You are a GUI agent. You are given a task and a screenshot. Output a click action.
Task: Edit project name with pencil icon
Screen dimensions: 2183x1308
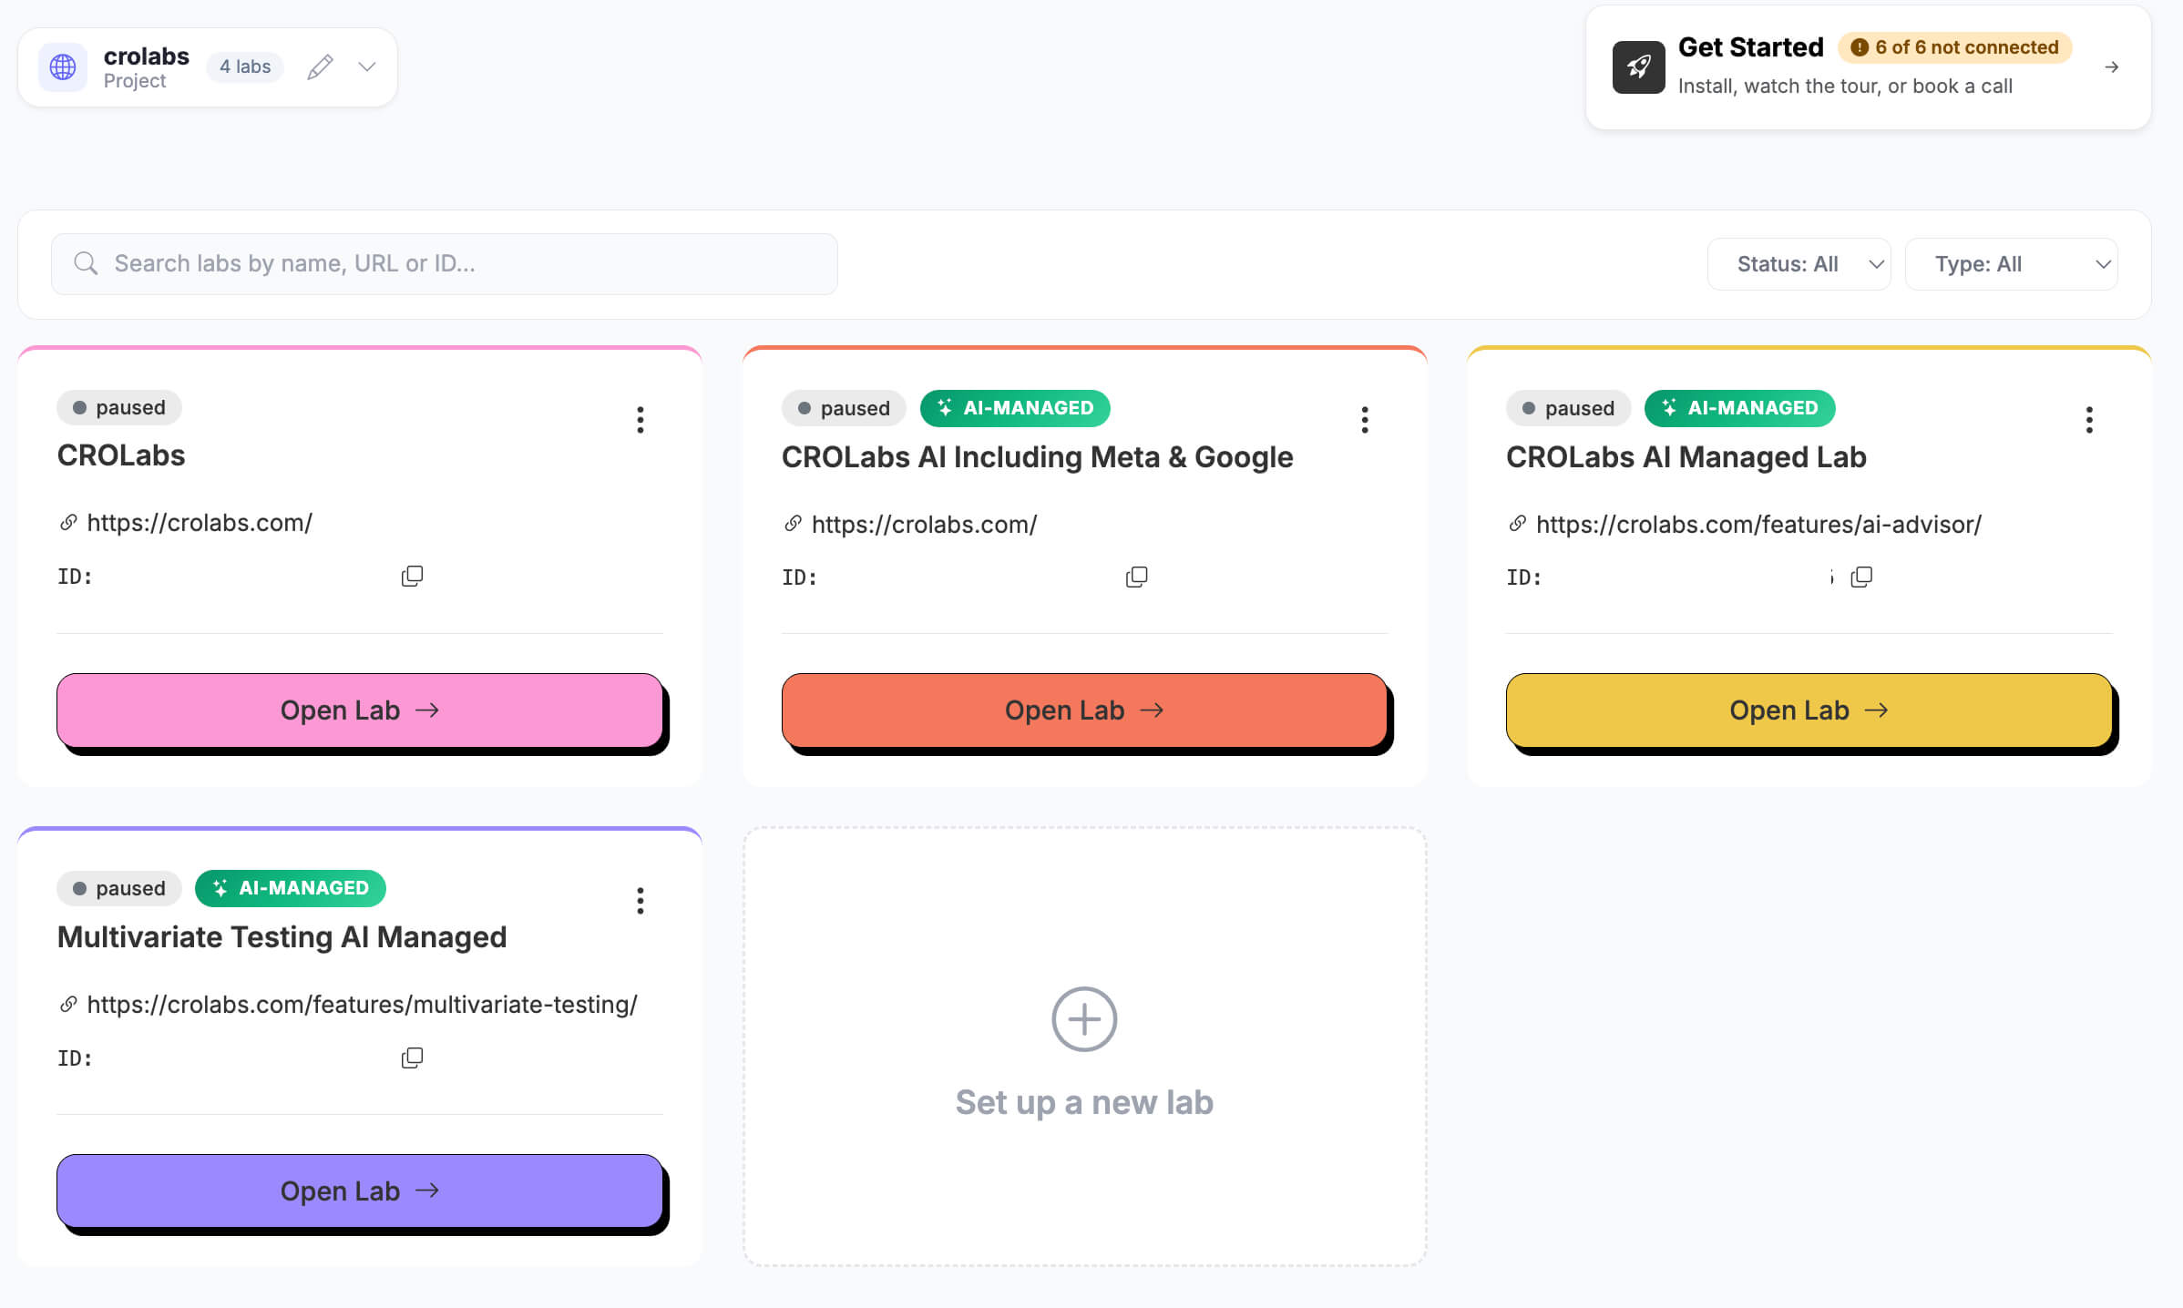pos(320,66)
